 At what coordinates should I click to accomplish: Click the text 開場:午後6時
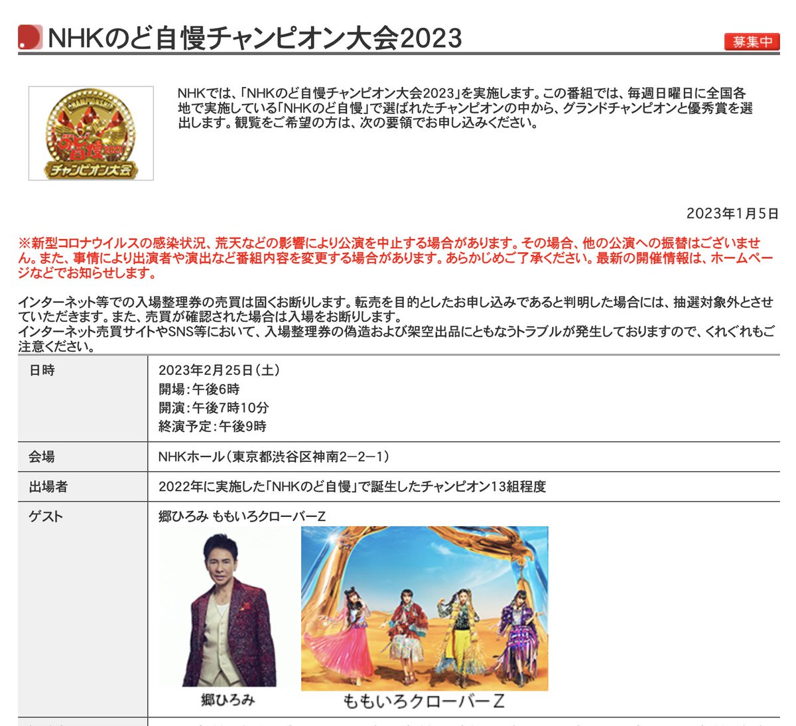click(199, 389)
